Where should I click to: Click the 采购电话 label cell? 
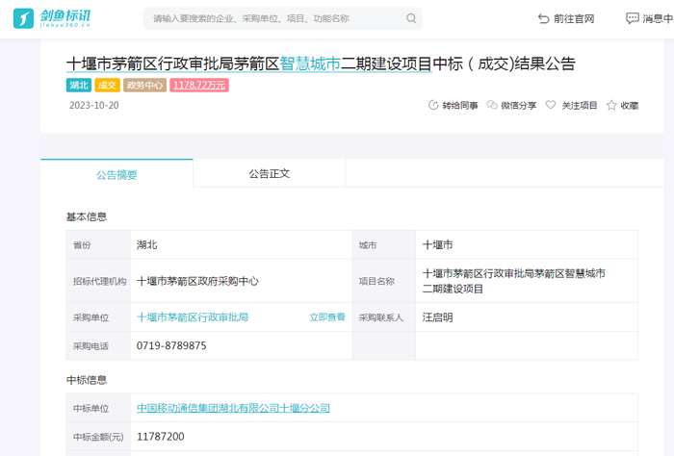click(98, 345)
